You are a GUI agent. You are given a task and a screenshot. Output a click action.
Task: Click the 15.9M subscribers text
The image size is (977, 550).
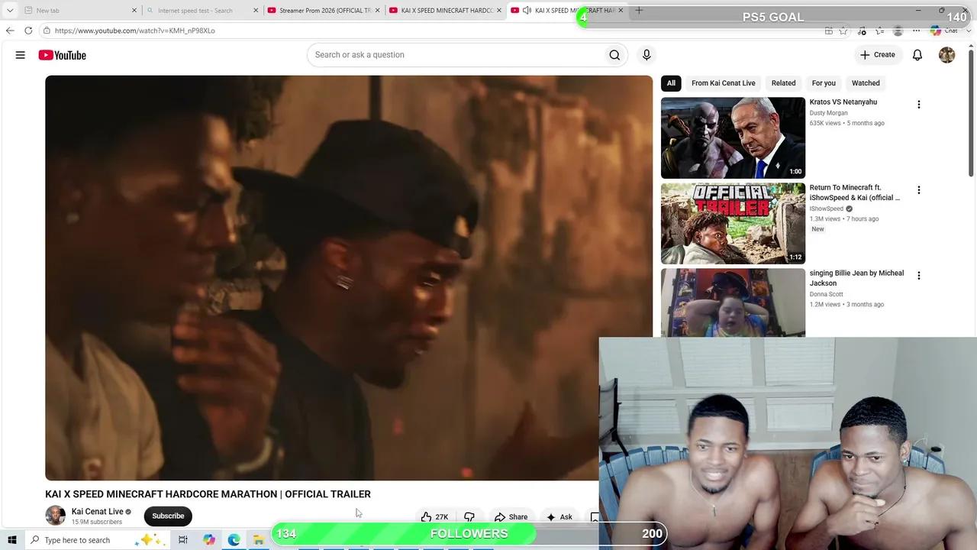(97, 522)
